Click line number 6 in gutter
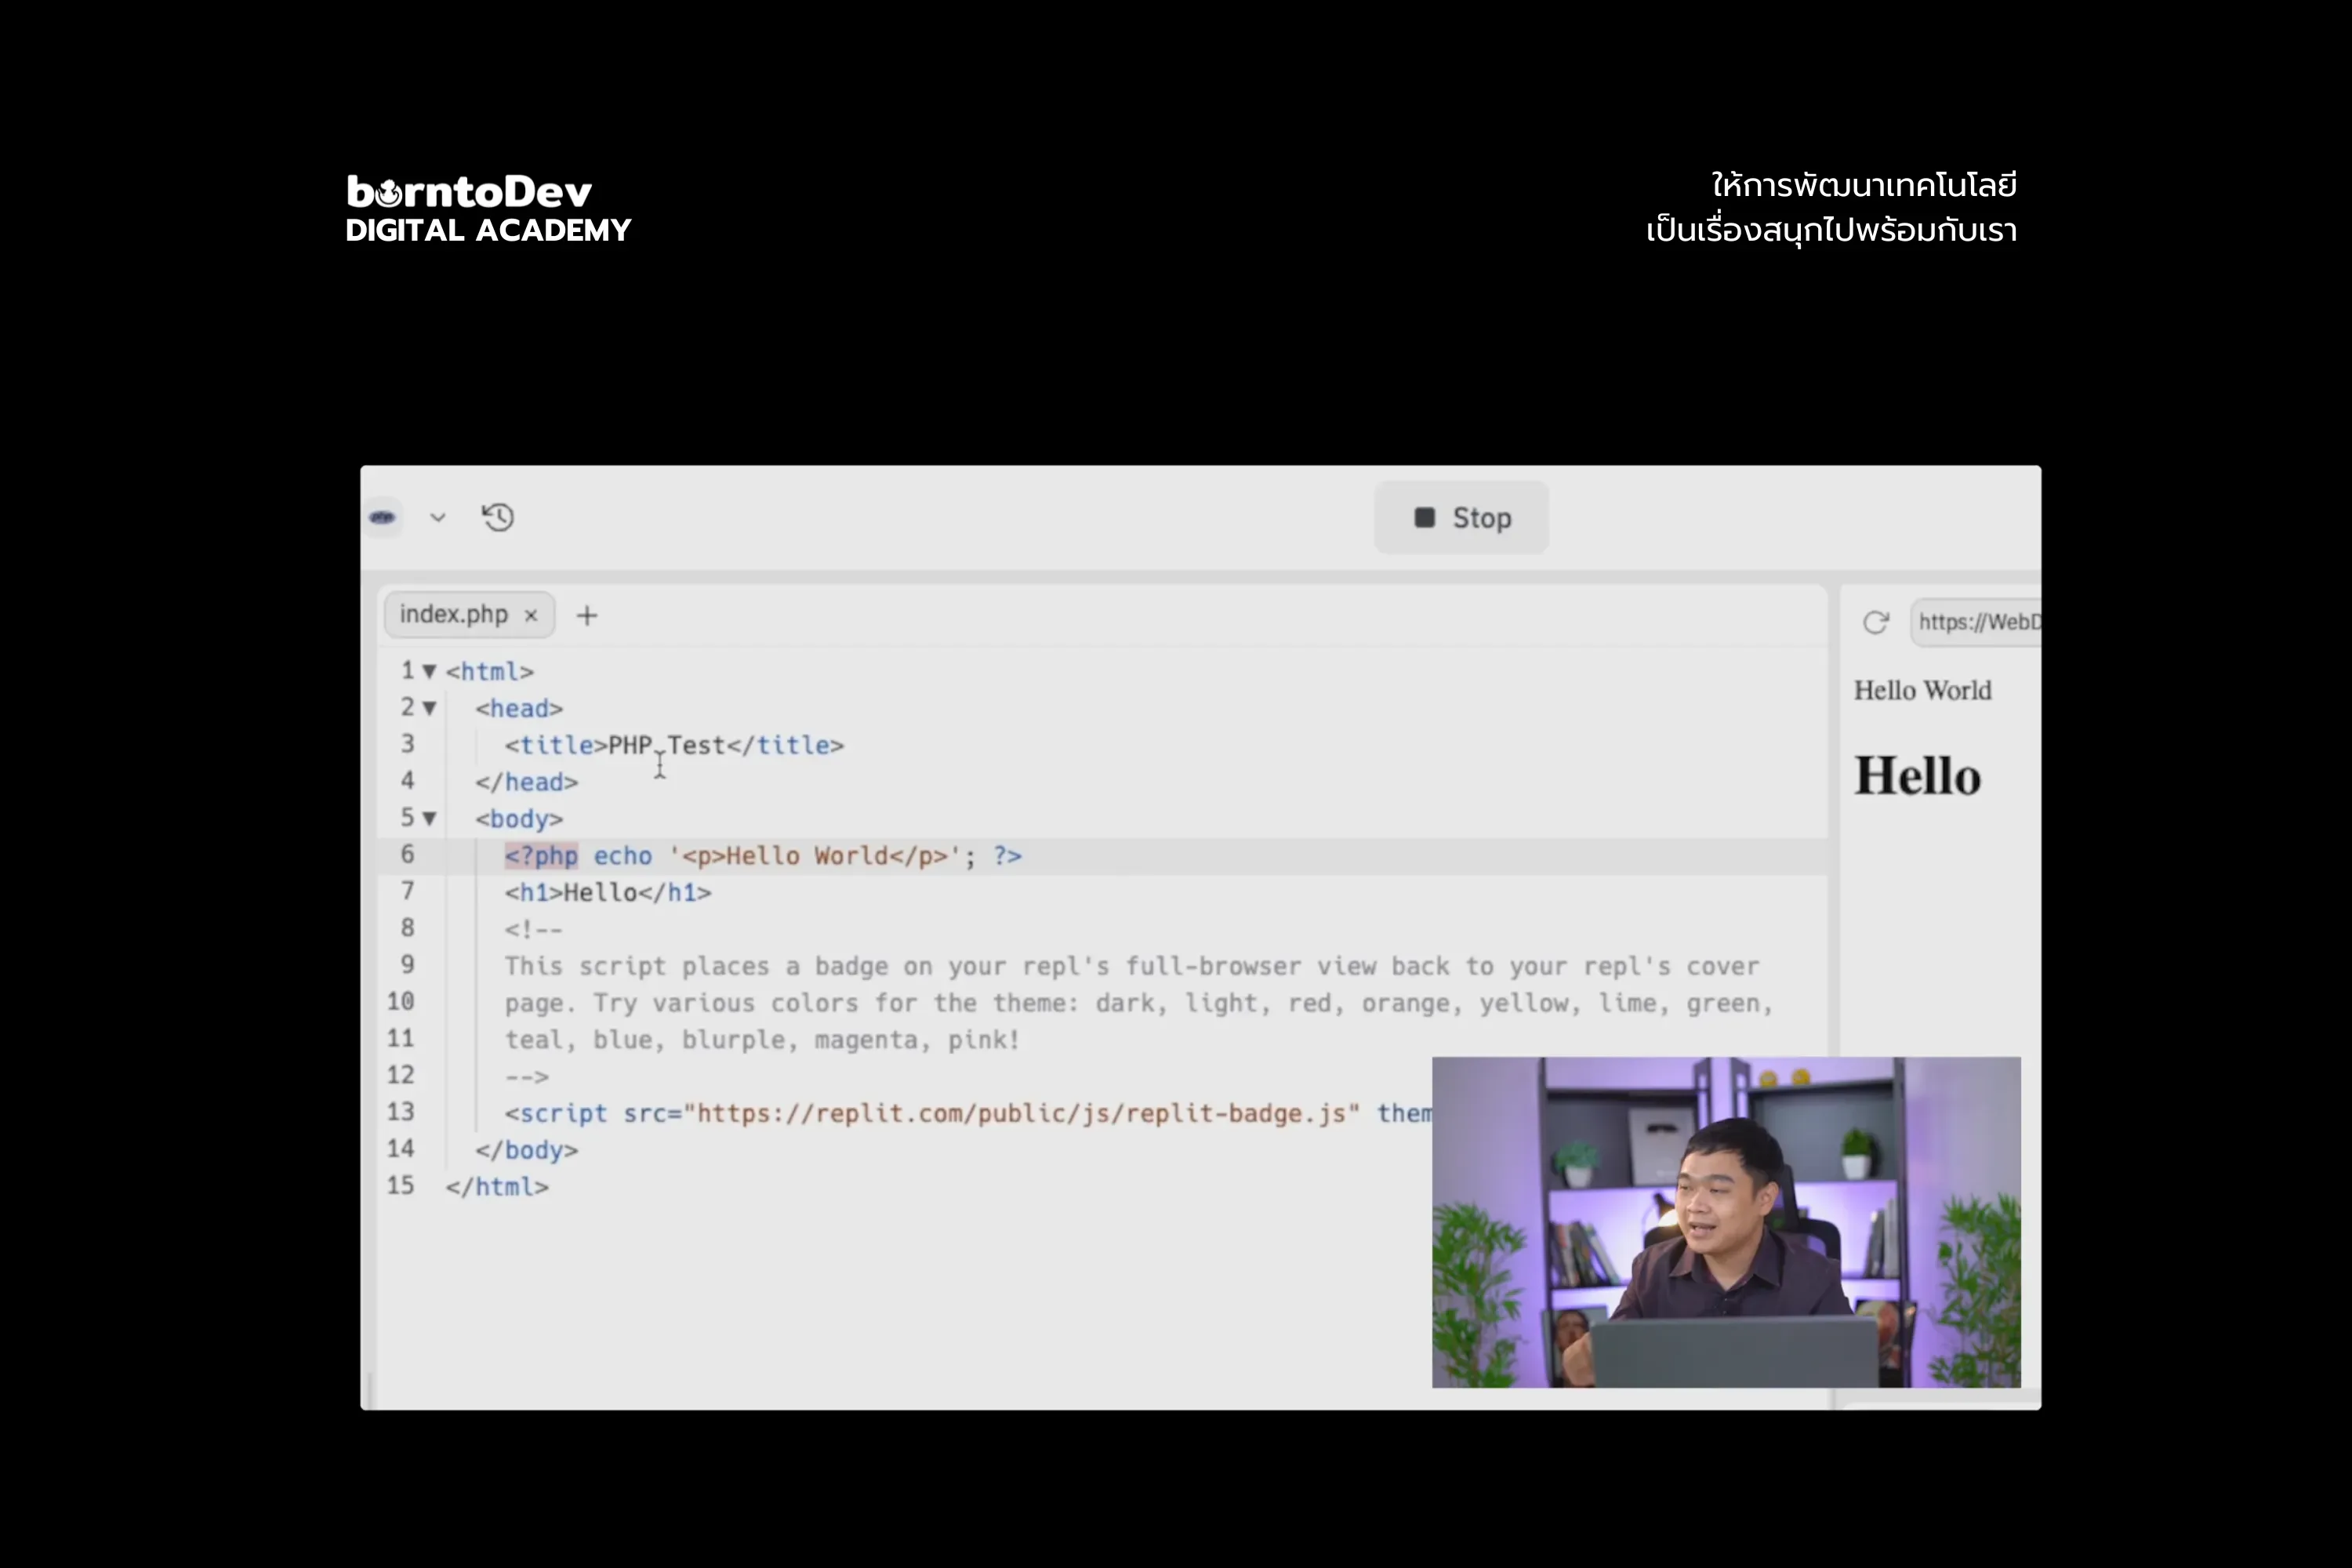This screenshot has width=2352, height=1568. pos(407,854)
